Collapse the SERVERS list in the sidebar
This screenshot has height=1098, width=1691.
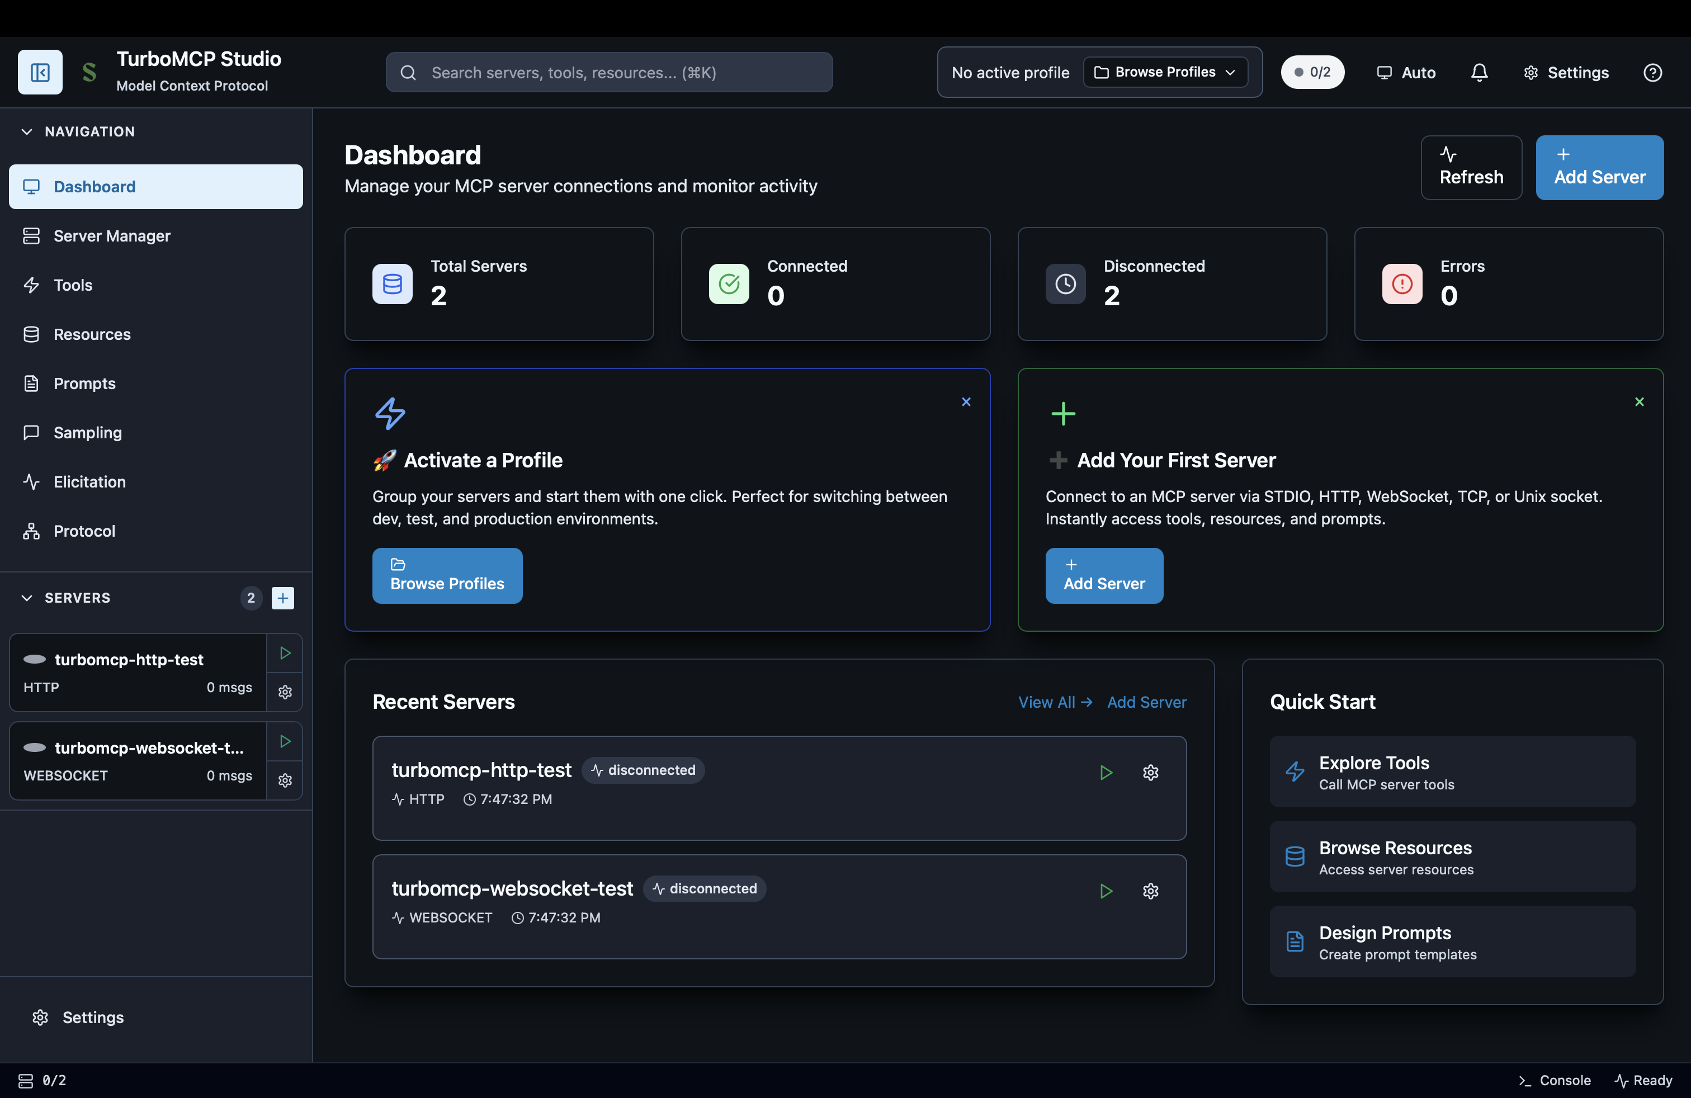tap(26, 597)
